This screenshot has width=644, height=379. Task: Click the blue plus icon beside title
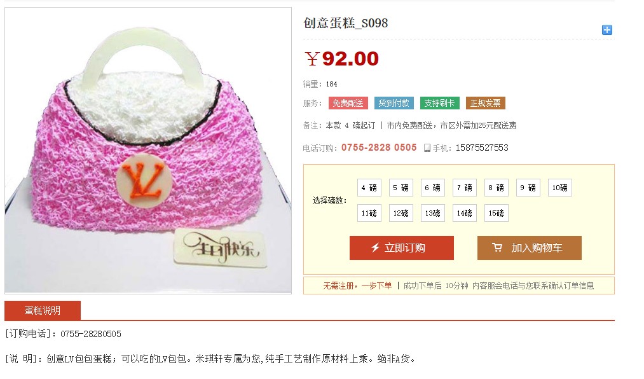(x=606, y=30)
